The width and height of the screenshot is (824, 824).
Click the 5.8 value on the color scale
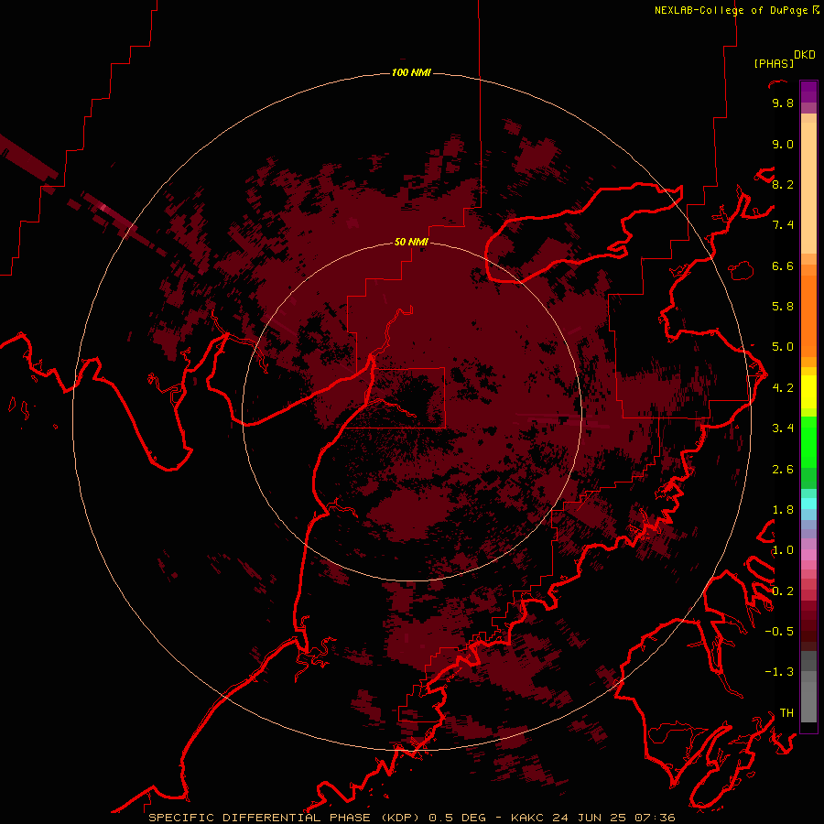(x=783, y=307)
